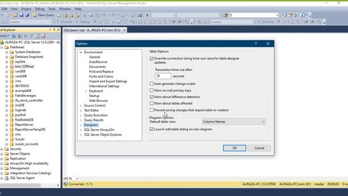Expand the Text Editor options node
The height and width of the screenshot is (196, 348).
pos(81,111)
